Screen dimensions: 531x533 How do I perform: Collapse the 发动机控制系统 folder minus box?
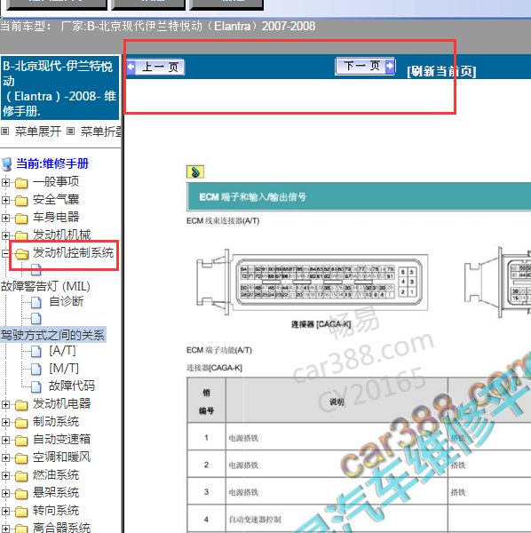tap(5, 253)
